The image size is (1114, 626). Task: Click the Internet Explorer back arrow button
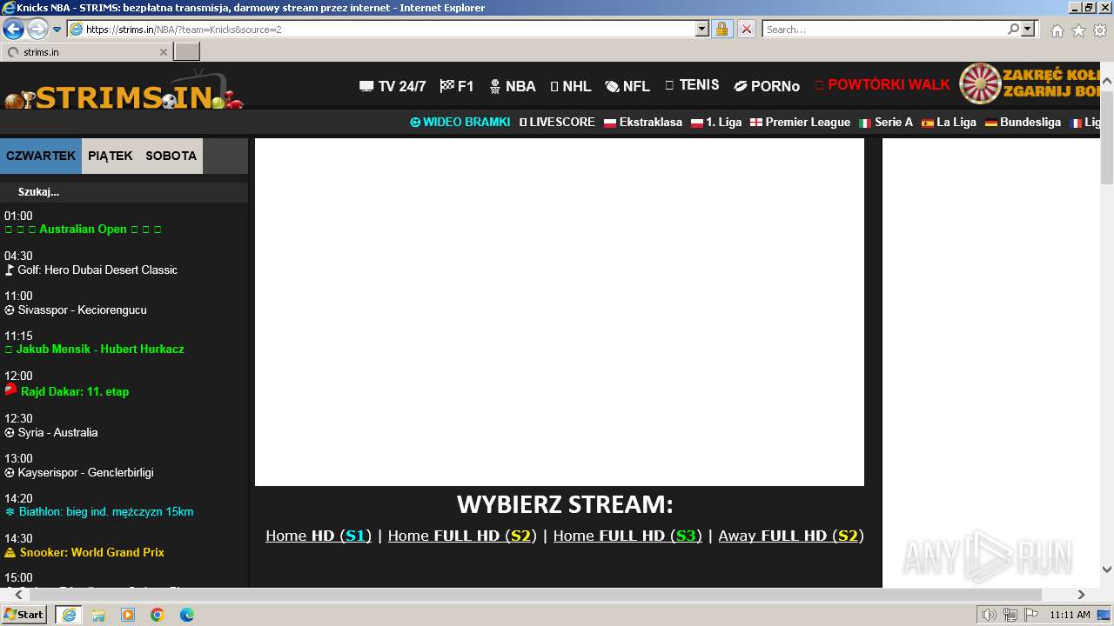(13, 29)
